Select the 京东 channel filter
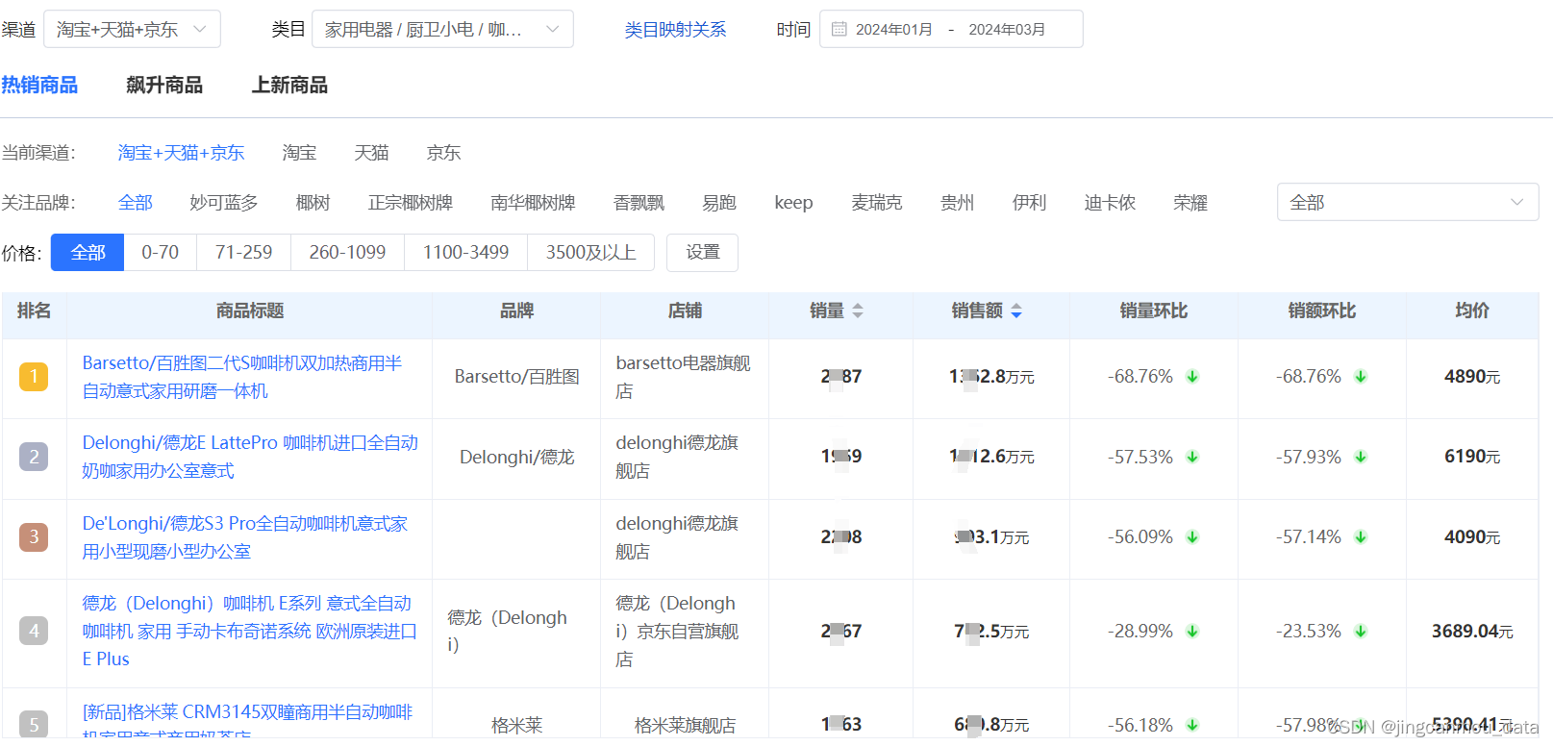The image size is (1553, 746). [443, 153]
